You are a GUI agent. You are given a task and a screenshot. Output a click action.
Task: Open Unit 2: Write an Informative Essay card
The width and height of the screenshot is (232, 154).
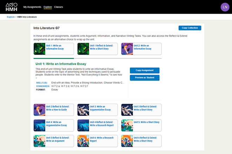141,49
